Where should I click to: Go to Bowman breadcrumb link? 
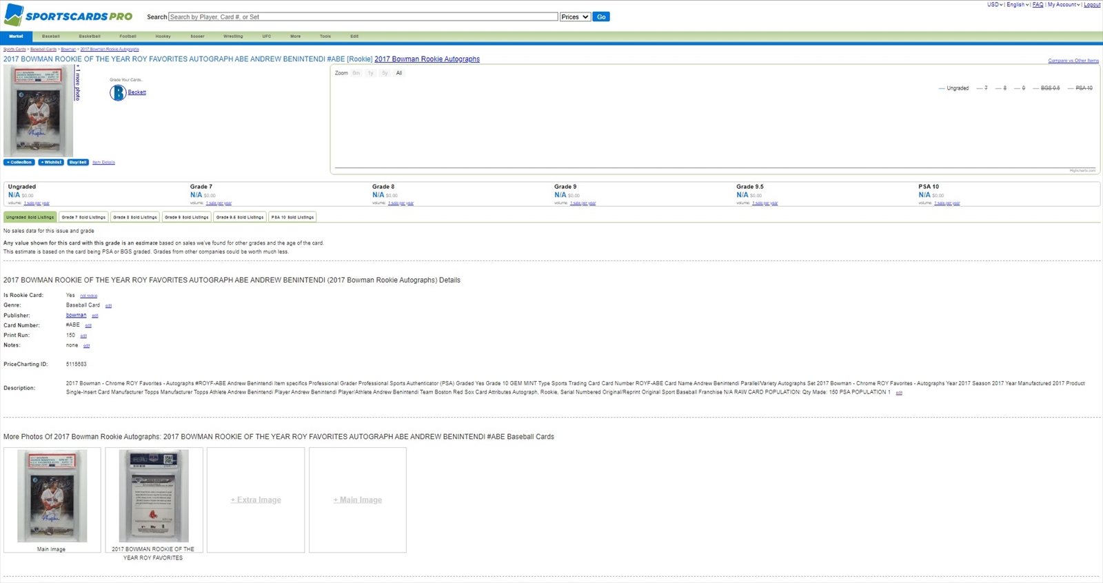coord(68,50)
